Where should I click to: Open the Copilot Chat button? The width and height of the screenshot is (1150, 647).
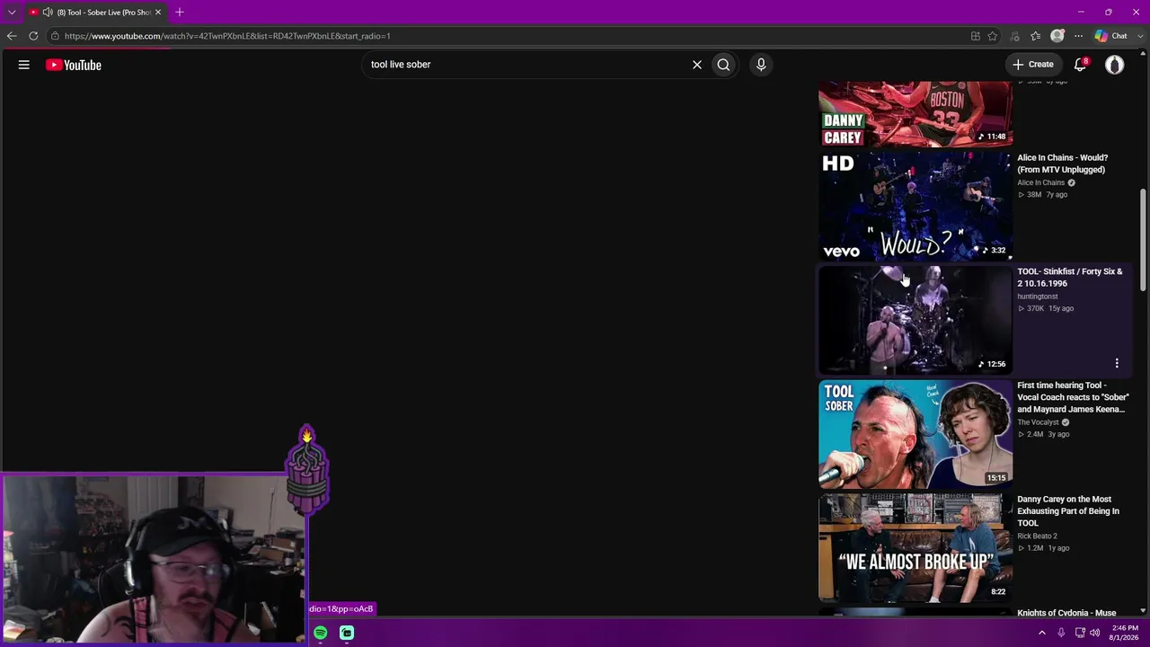[x=1111, y=36]
